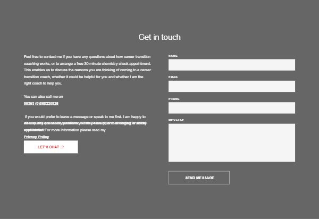Click the Email field label
Viewport: 319px width, 219px height.
173,77
